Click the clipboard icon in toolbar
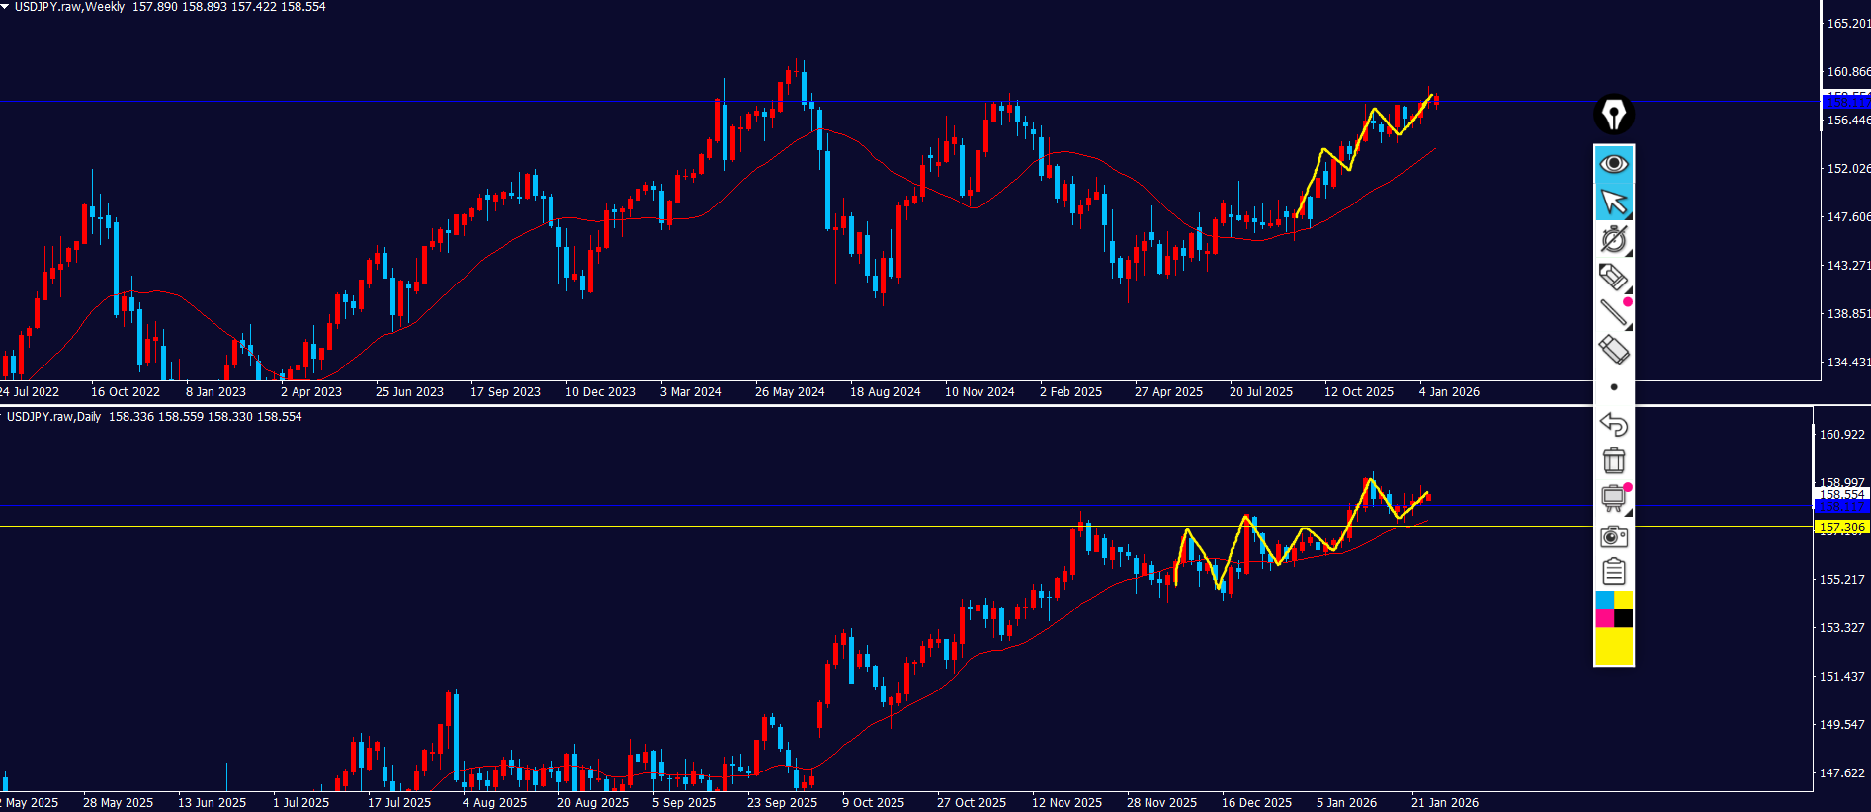 point(1613,572)
